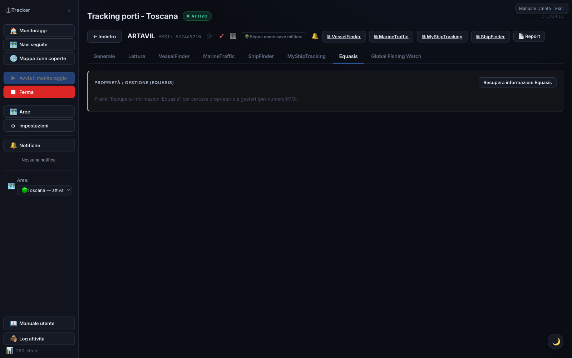Click Avvia il monitoraggio button
Viewport: 572px width, 358px height.
pyautogui.click(x=39, y=78)
